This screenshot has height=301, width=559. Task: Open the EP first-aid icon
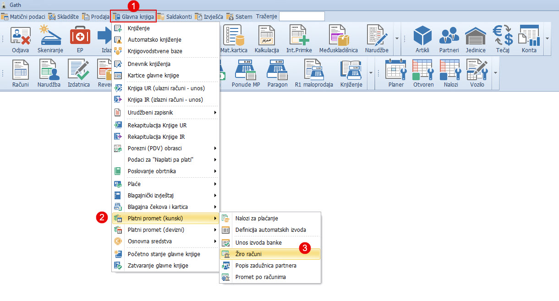80,36
